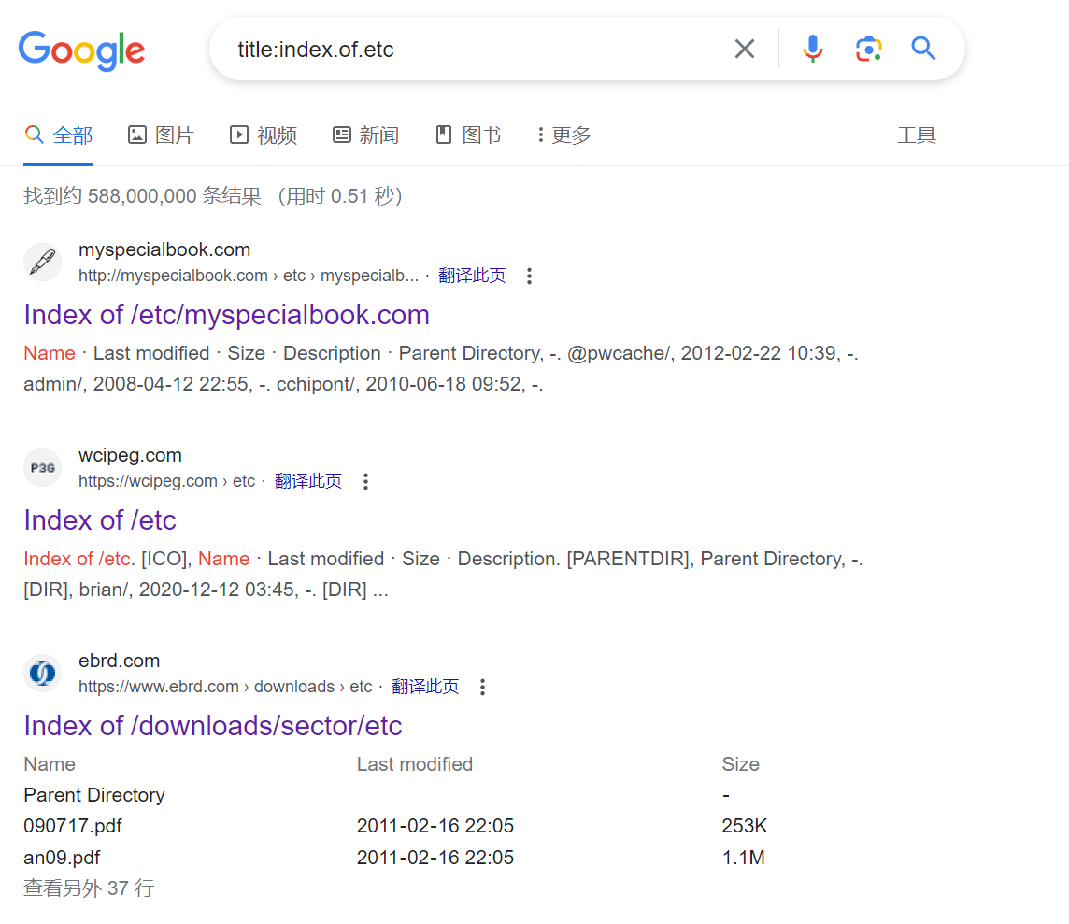
Task: Open the options menu for the ebrd.com result
Action: [x=483, y=687]
